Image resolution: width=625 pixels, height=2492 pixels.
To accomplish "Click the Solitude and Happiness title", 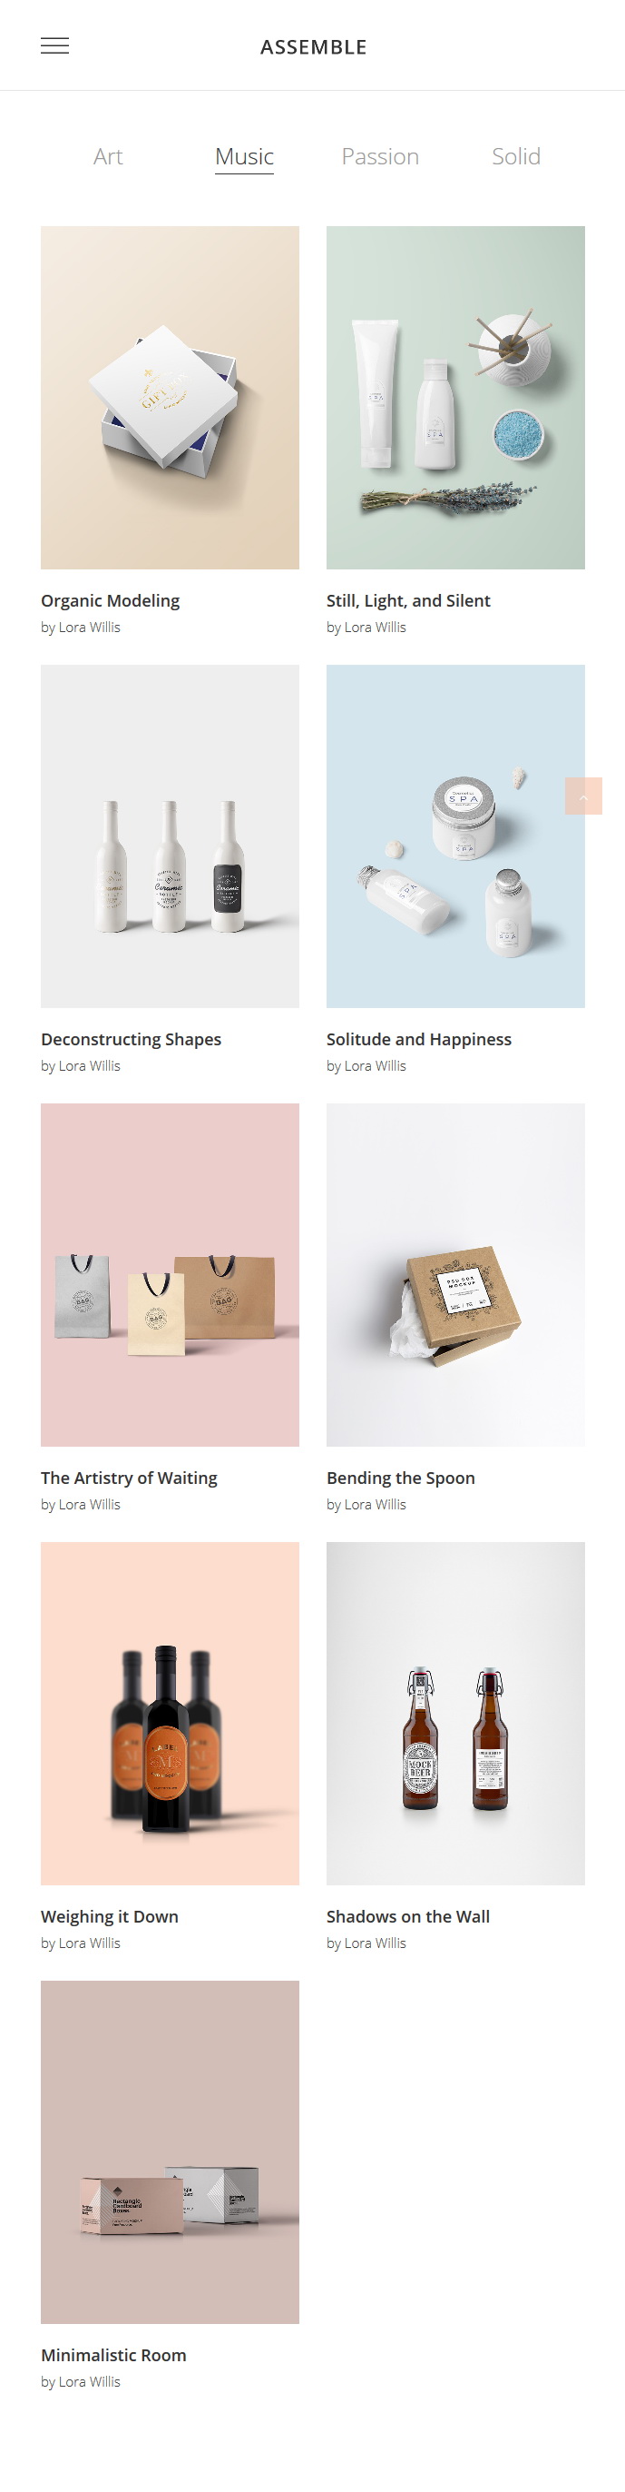I will click(x=419, y=1039).
